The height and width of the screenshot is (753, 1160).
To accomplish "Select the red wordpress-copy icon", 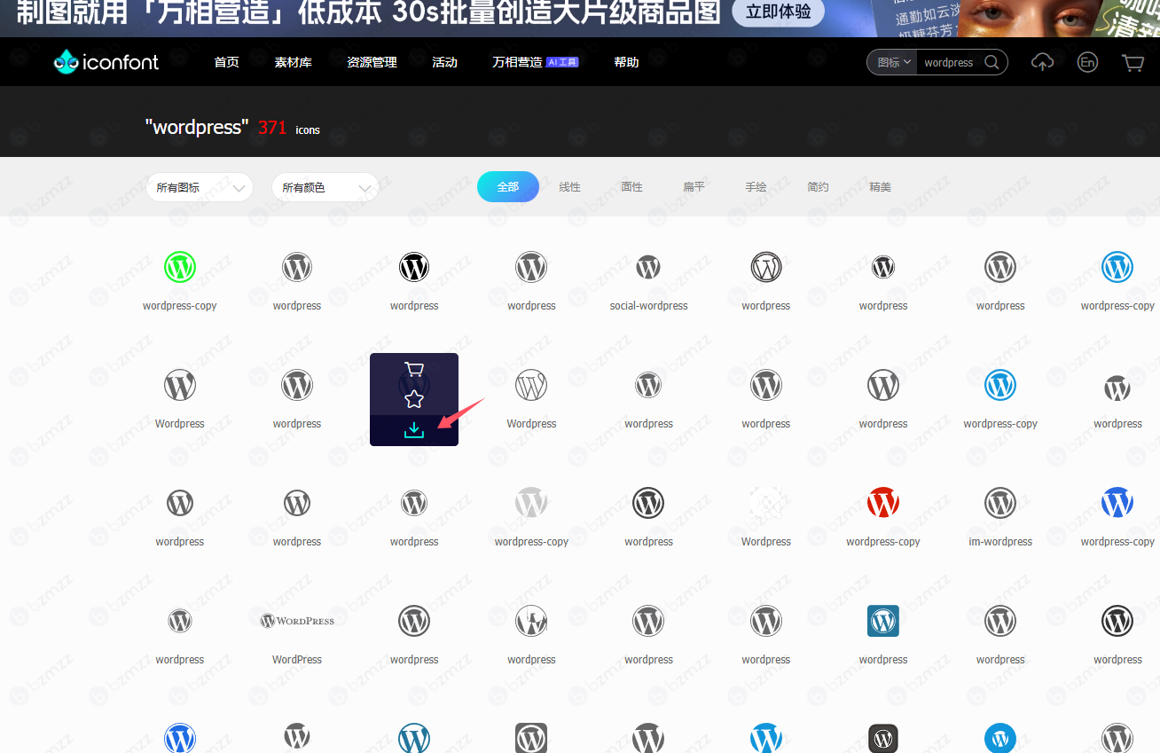I will click(x=883, y=503).
